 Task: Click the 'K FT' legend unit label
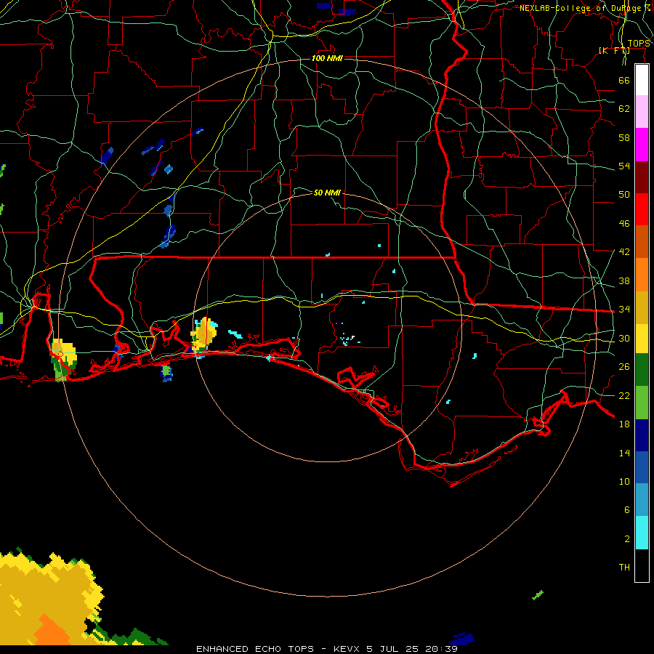point(614,50)
